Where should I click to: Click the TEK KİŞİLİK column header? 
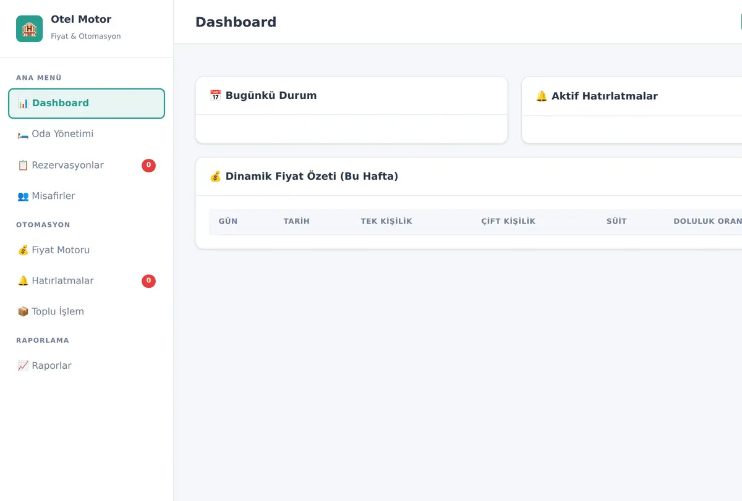click(x=386, y=221)
